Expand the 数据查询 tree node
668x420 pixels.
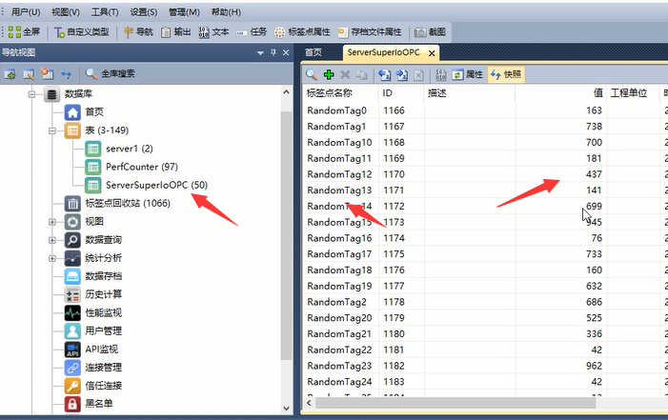[52, 240]
